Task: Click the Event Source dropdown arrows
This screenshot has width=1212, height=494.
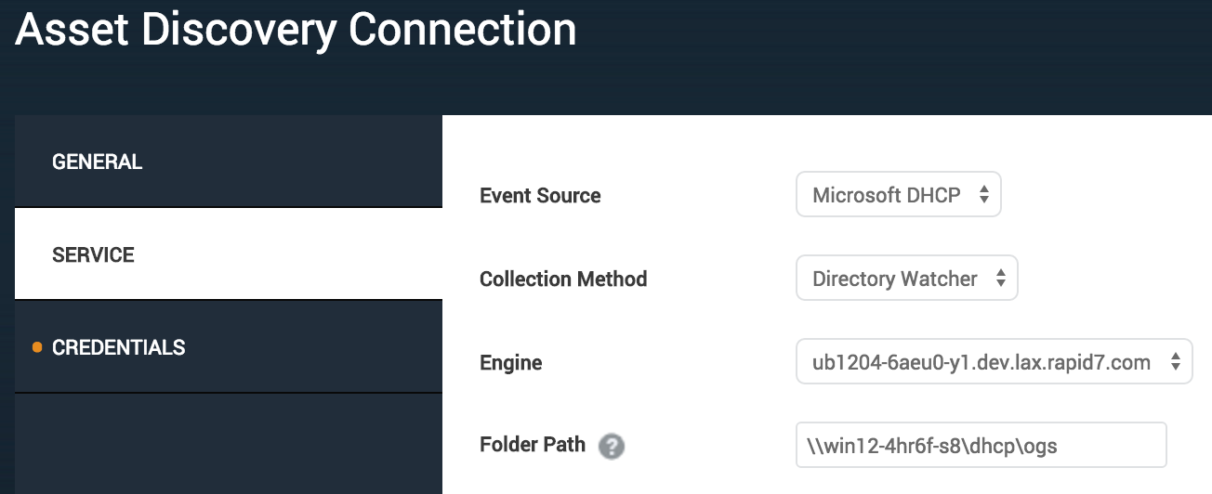Action: pyautogui.click(x=983, y=195)
